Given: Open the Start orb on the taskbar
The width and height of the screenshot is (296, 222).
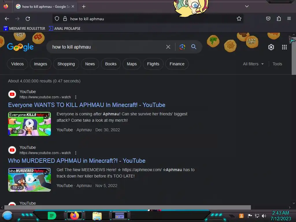Looking at the screenshot, I should point(7,216).
